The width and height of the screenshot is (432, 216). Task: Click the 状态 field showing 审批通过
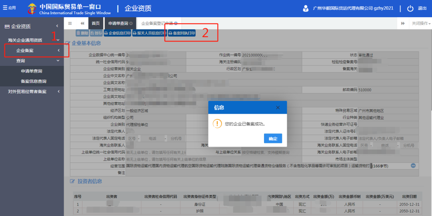388,55
